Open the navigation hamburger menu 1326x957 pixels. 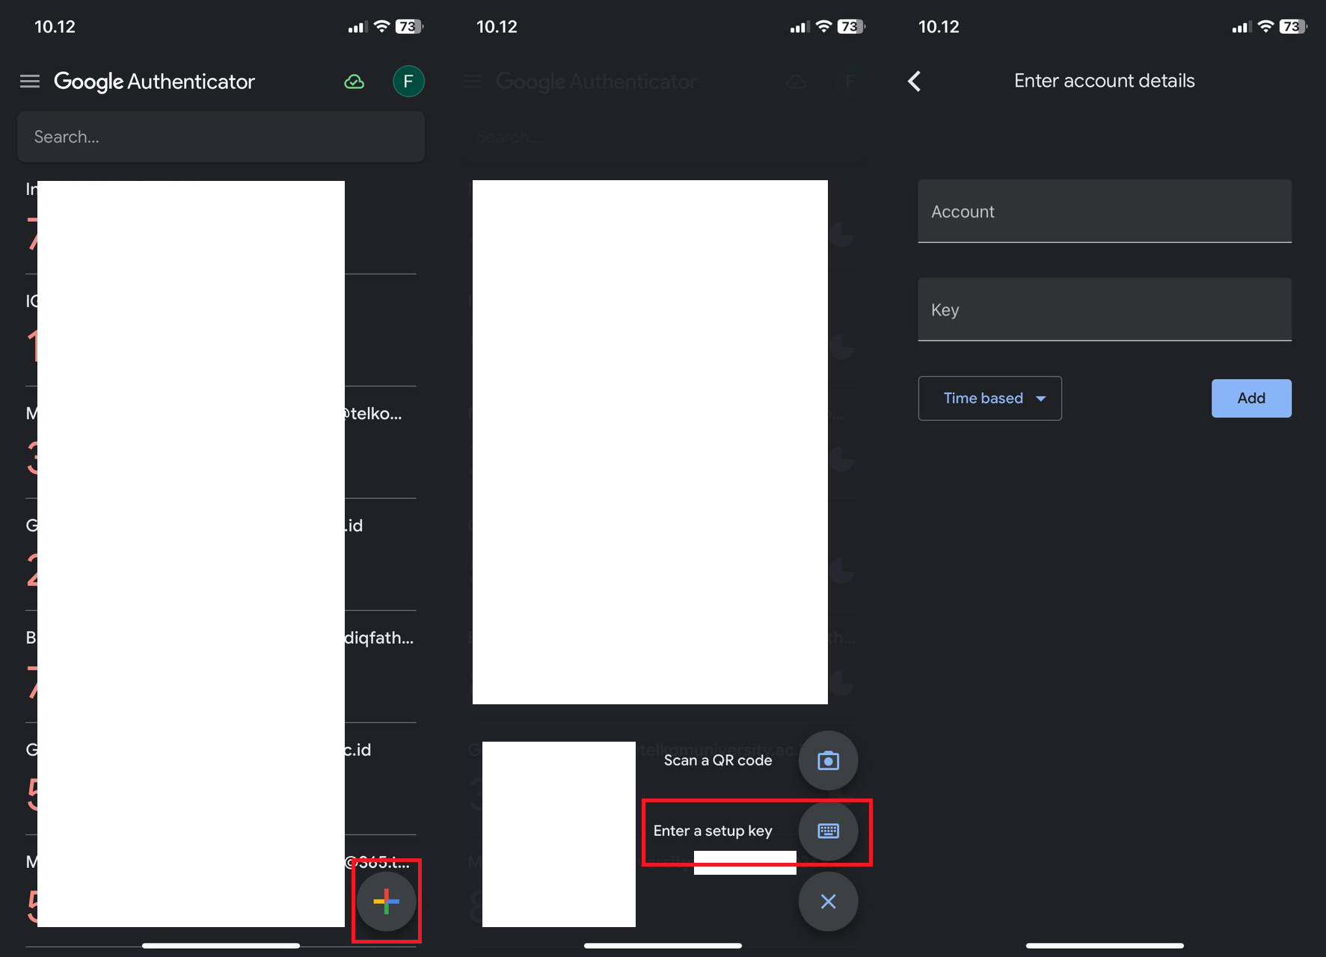pos(29,81)
